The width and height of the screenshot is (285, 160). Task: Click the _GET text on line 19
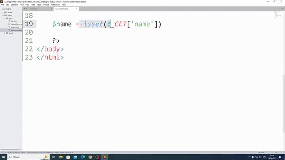pyautogui.click(x=118, y=24)
